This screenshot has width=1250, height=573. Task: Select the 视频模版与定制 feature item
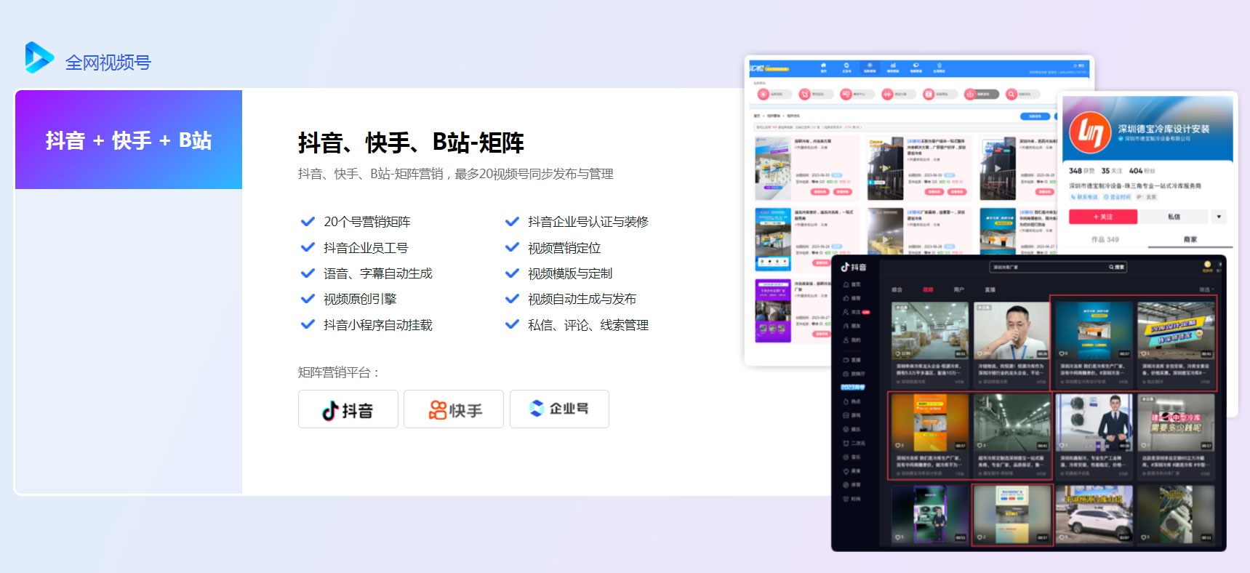pos(558,273)
